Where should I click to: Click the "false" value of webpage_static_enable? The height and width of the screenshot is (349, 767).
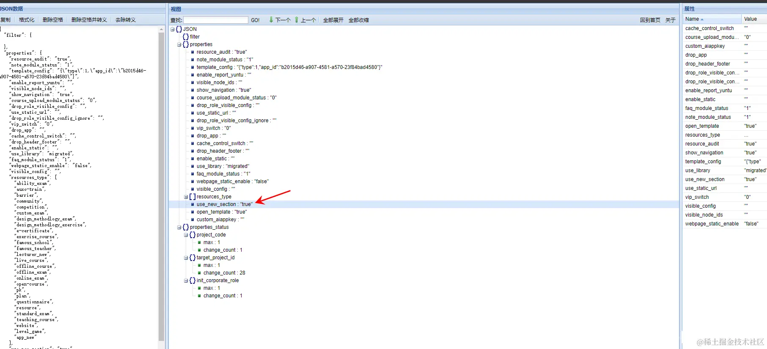point(751,224)
